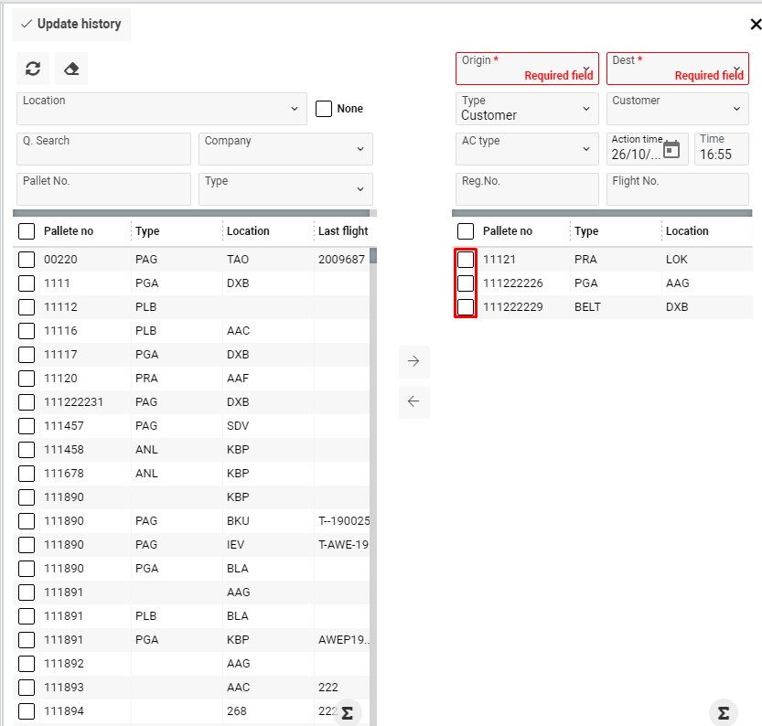Click the eraser clear filters icon
762x726 pixels.
(x=71, y=69)
